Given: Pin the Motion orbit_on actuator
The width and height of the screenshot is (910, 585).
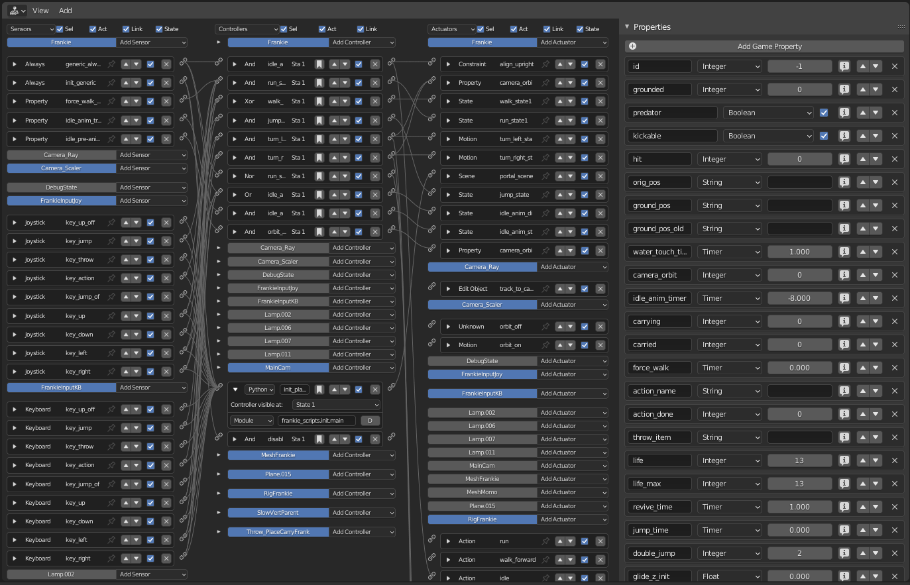Looking at the screenshot, I should 545,345.
